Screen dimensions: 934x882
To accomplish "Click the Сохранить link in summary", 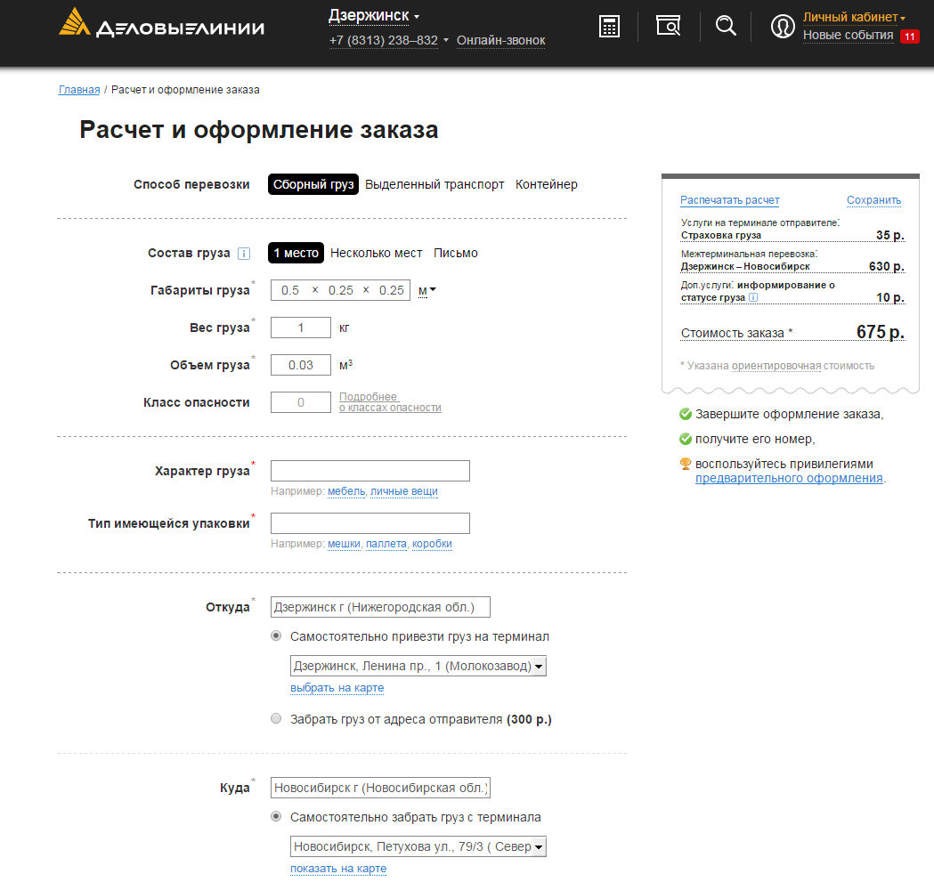I will pos(873,200).
